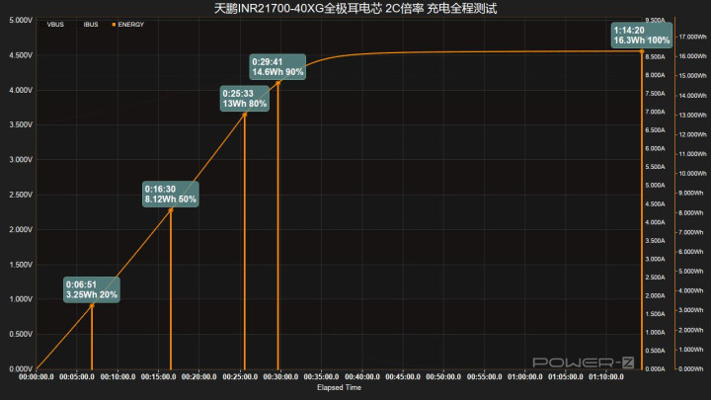Click the 00:50:00.0 time axis tick
This screenshot has width=711, height=400.
click(x=443, y=376)
